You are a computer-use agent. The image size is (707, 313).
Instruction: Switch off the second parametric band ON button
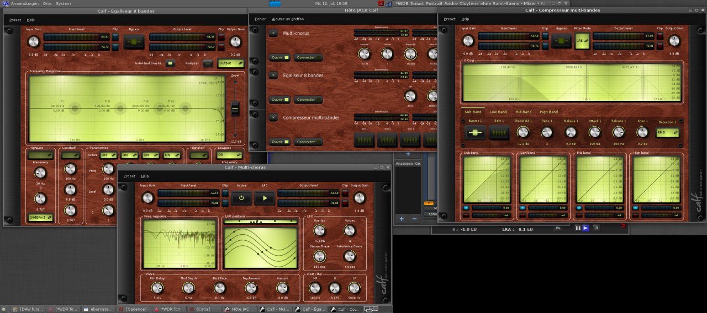click(129, 155)
